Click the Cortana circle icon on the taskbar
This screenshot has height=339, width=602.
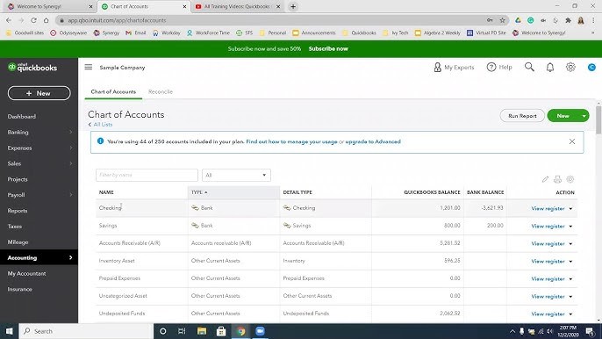tap(163, 331)
